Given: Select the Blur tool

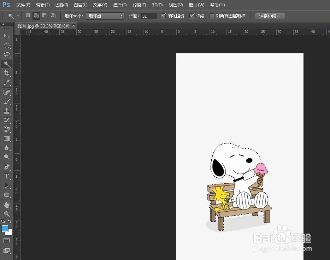Looking at the screenshot, I should click(7, 148).
